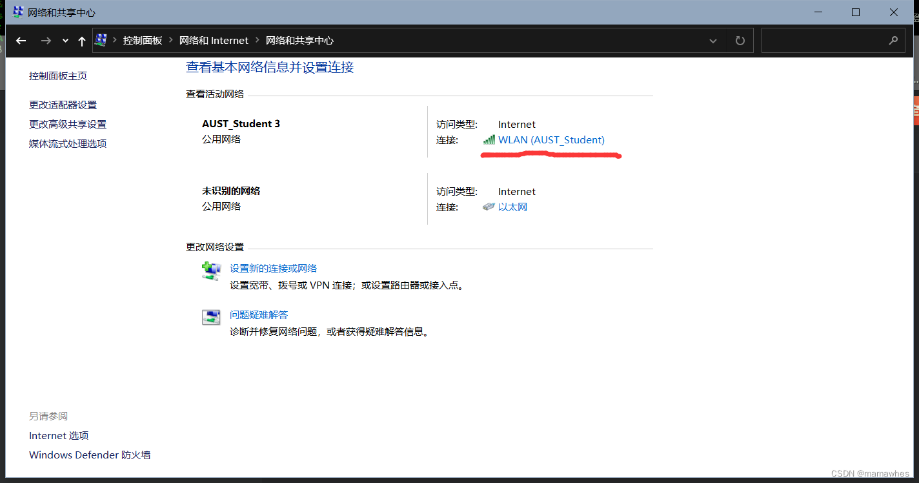Click the search magnifier icon
The width and height of the screenshot is (919, 483).
click(894, 40)
